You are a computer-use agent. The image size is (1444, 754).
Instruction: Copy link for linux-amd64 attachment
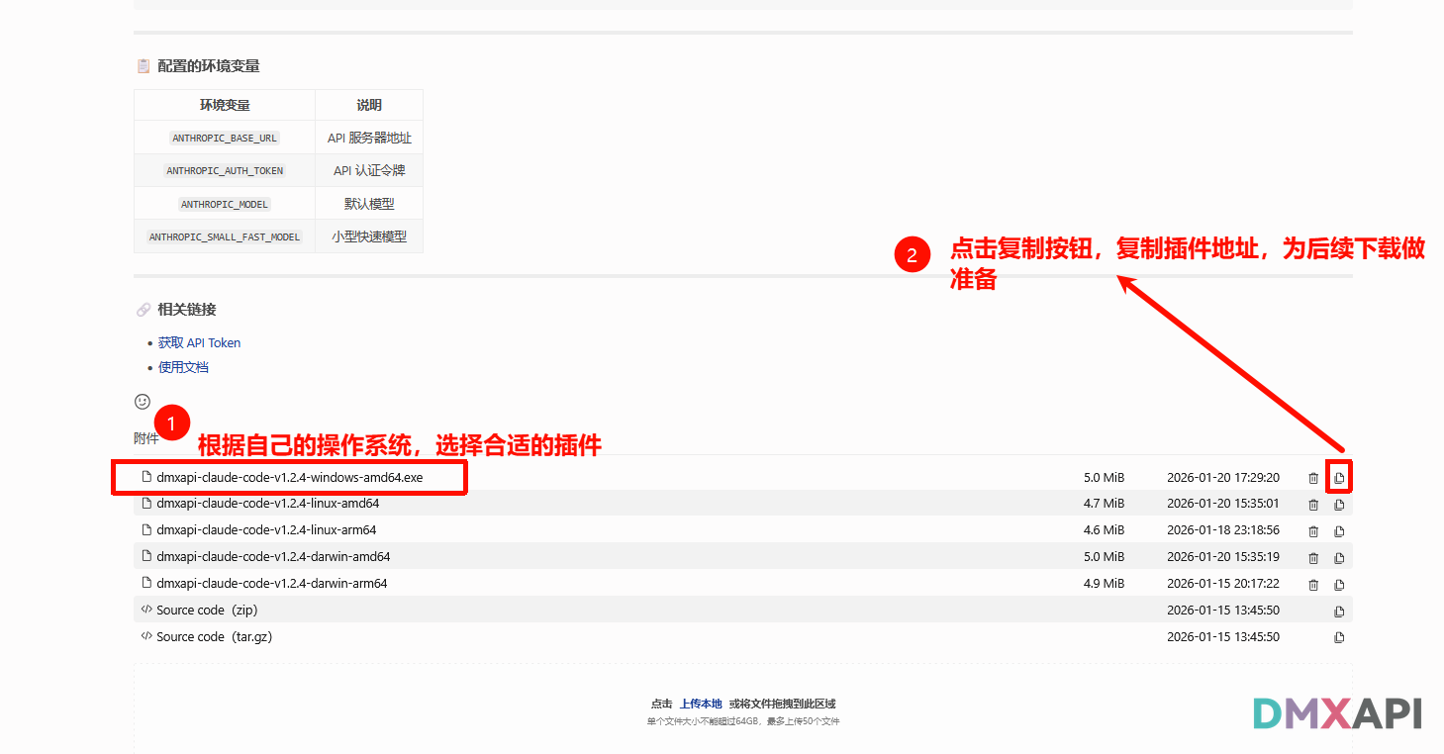pos(1339,505)
